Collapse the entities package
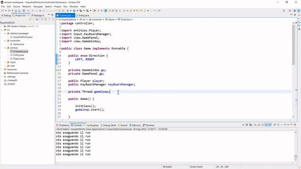 5,48
